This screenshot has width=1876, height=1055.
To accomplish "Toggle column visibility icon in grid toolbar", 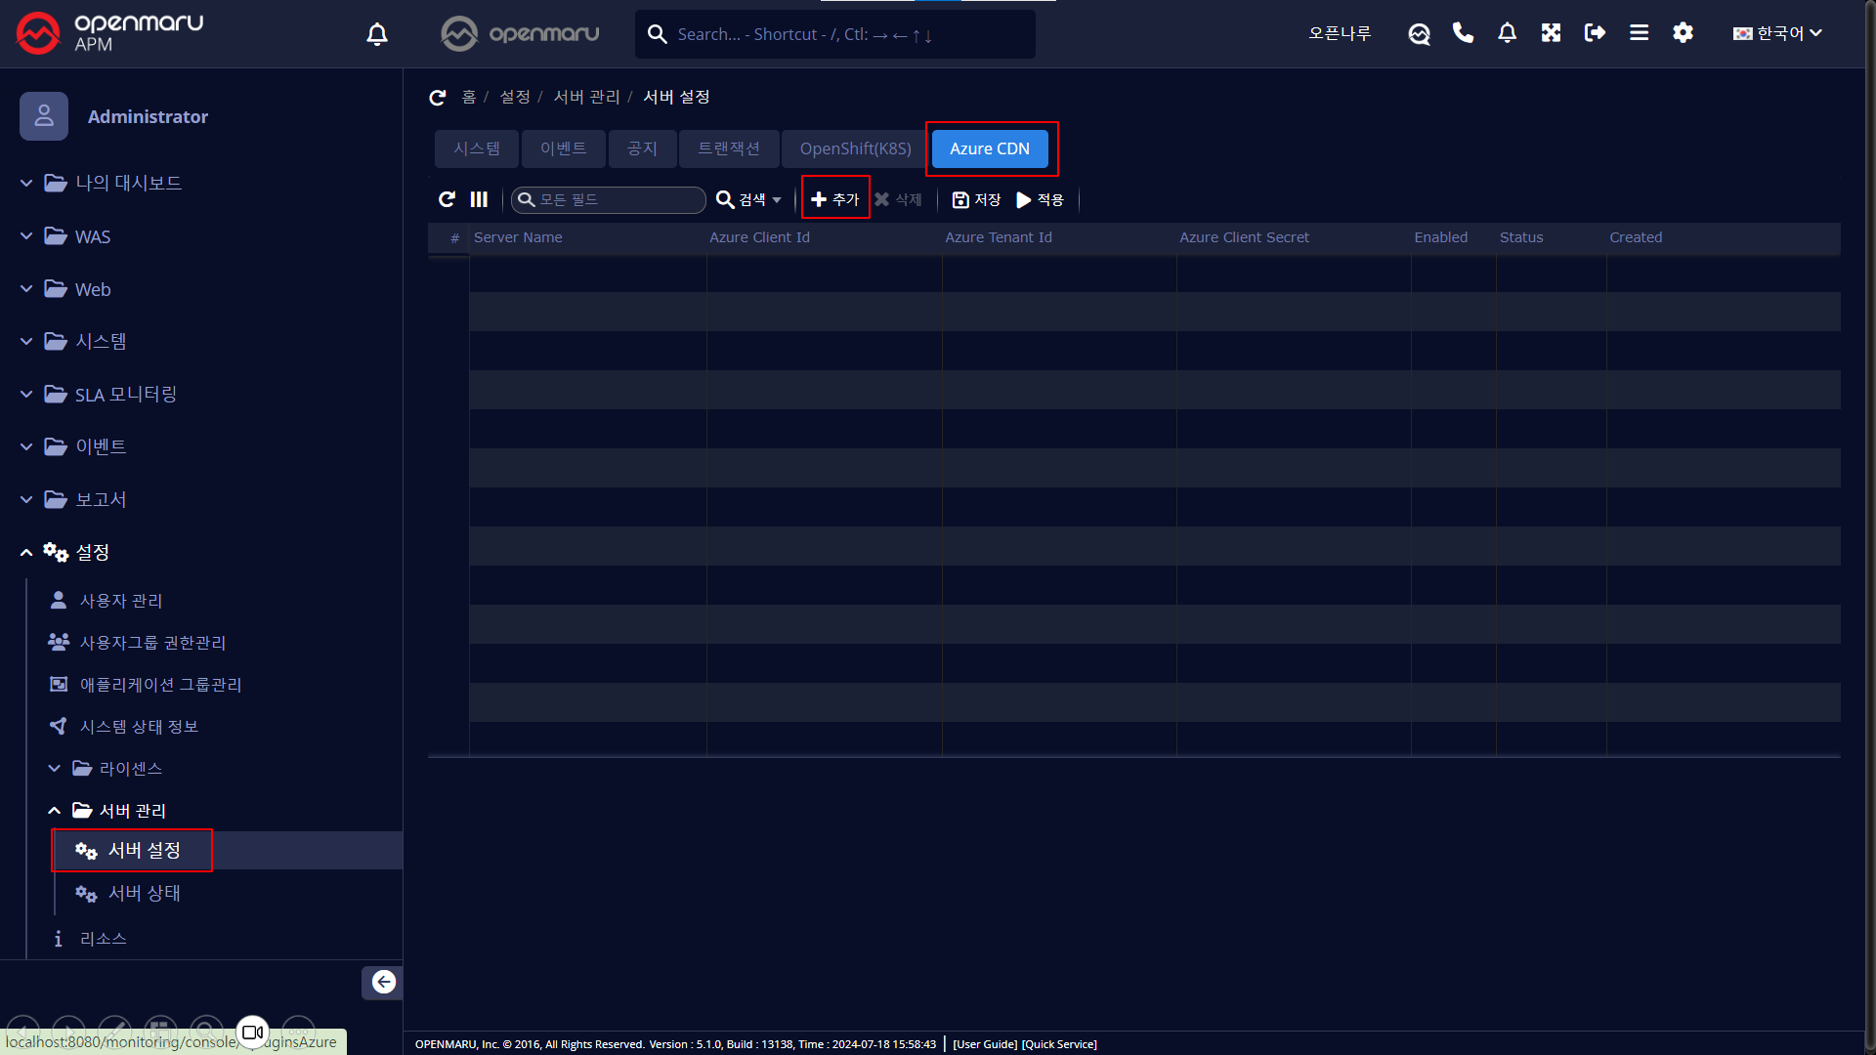I will [479, 199].
